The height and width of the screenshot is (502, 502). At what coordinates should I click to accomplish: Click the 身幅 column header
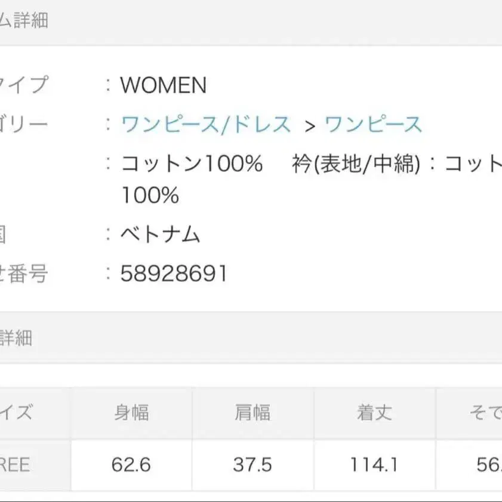click(x=131, y=413)
